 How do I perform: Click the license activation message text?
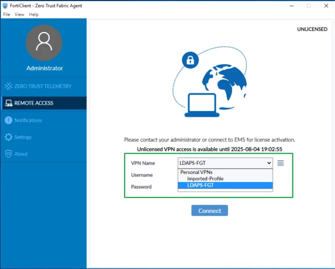[210, 140]
